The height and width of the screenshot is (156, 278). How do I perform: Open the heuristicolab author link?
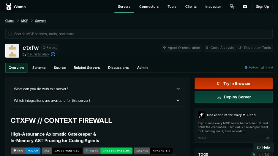coord(38,54)
